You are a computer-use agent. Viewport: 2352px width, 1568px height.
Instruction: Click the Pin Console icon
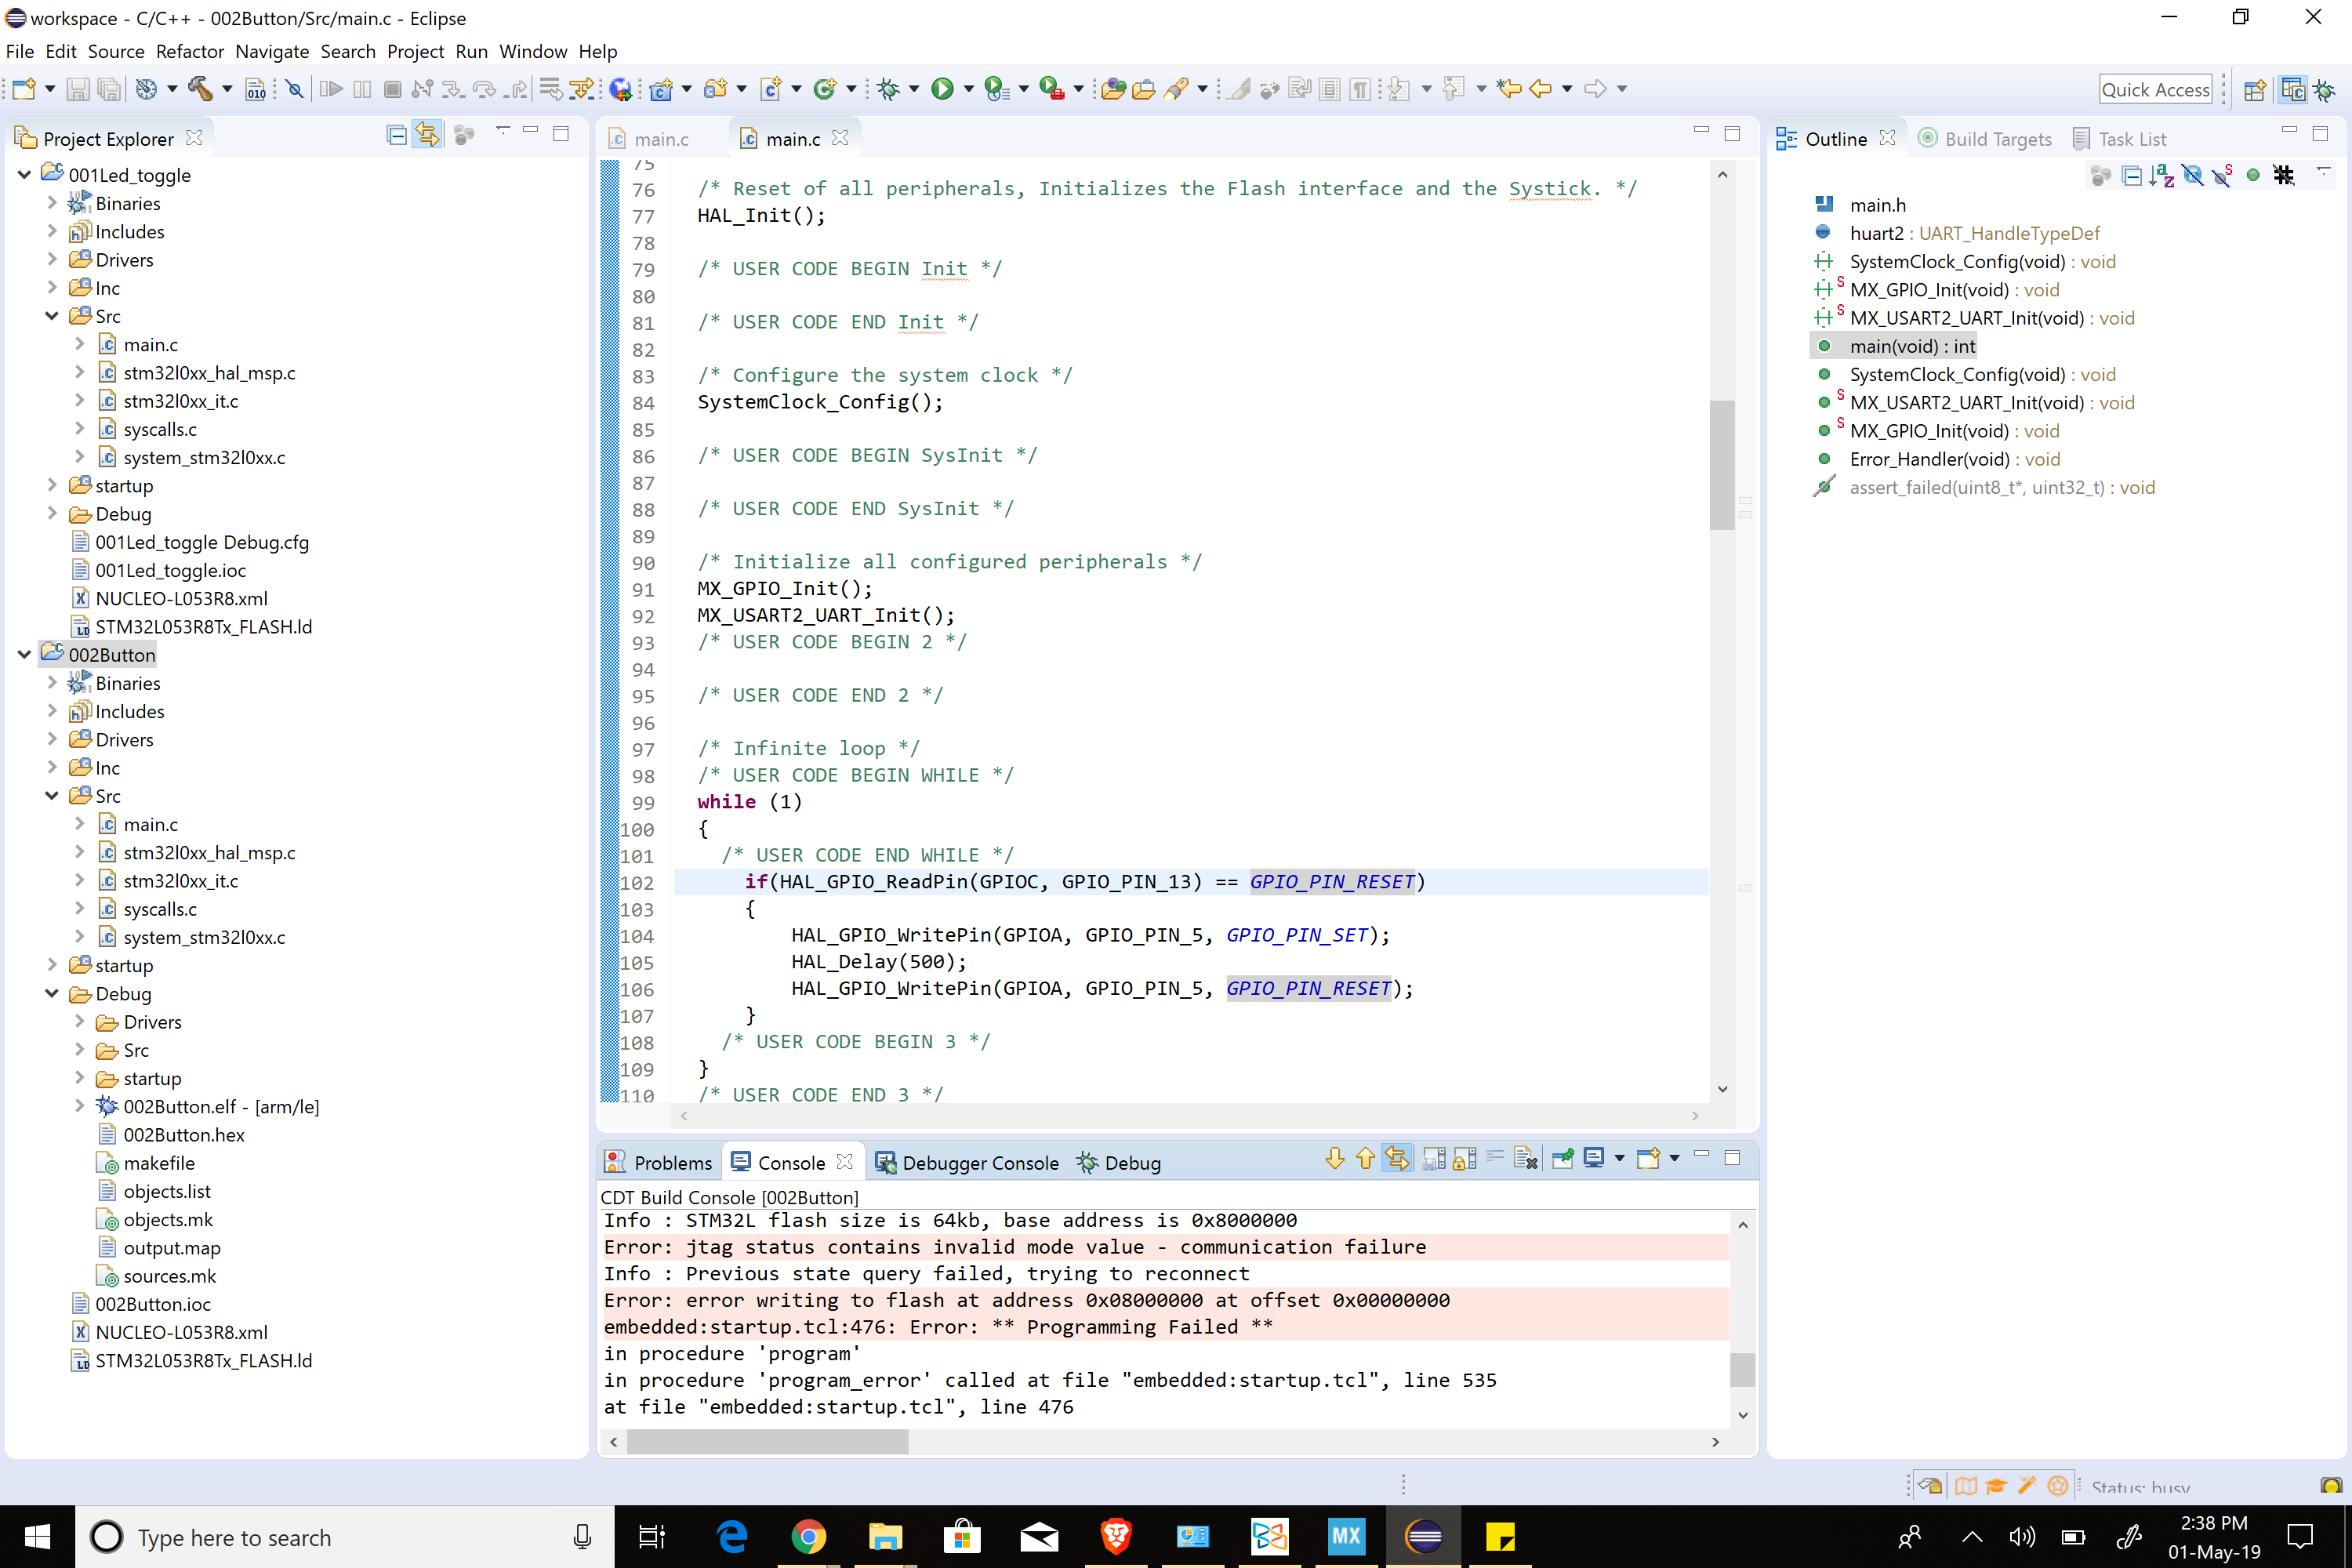1562,1159
